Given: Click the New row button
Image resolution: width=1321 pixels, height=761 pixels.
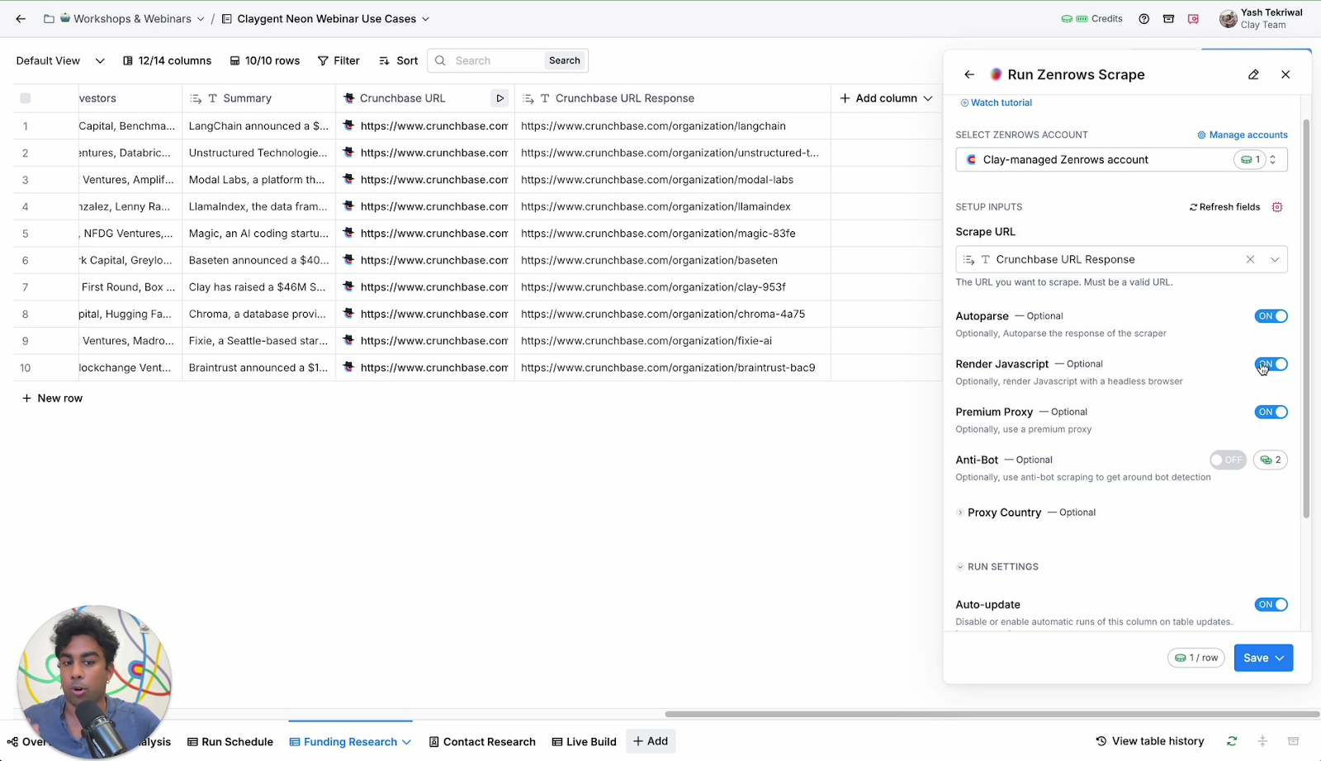Looking at the screenshot, I should click(x=52, y=398).
